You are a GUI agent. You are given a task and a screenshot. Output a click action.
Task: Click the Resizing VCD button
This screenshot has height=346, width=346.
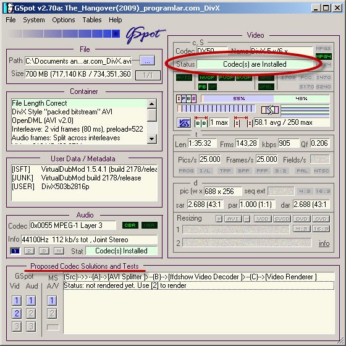[263, 219]
